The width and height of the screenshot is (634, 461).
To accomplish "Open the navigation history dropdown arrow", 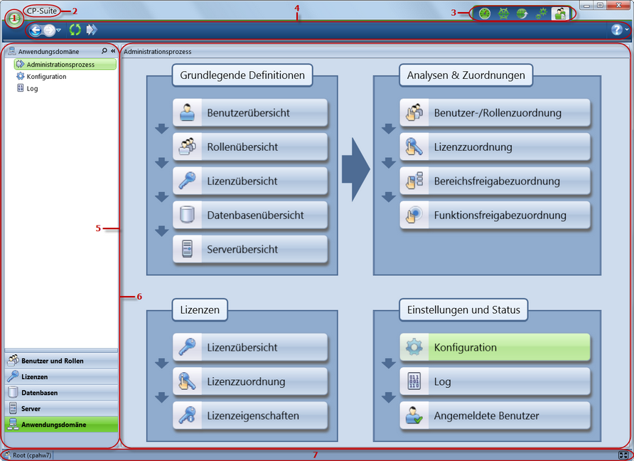I will (58, 30).
